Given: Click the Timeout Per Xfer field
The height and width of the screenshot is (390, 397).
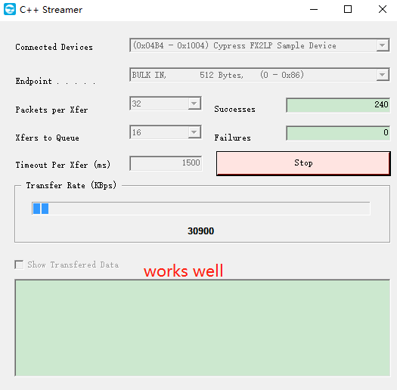Looking at the screenshot, I should [166, 163].
